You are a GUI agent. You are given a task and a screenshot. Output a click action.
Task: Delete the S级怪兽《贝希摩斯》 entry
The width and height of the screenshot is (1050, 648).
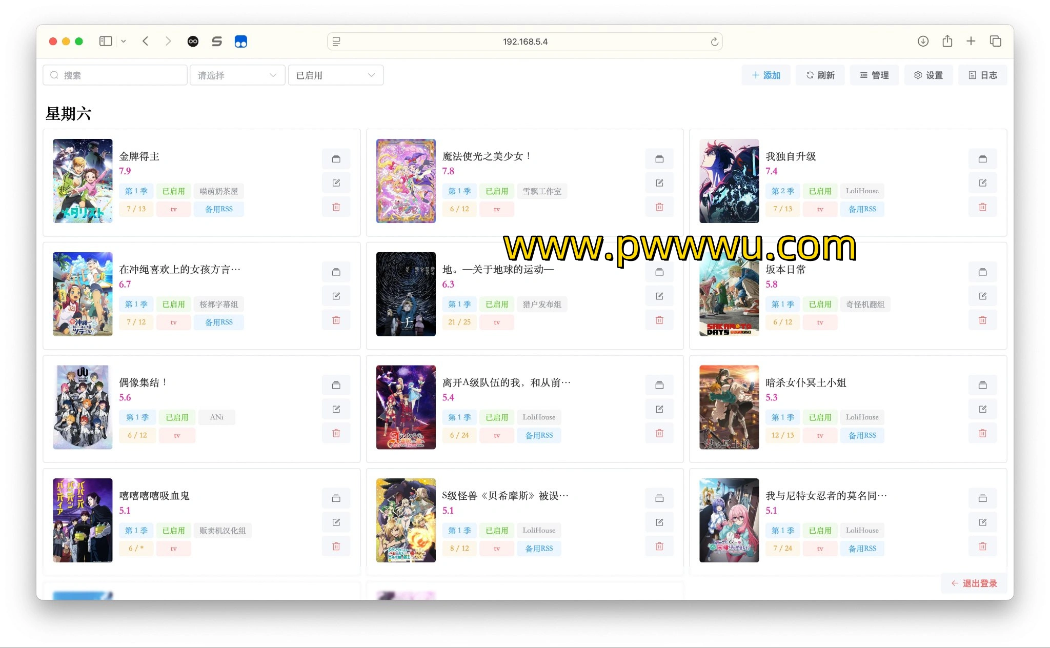point(659,547)
